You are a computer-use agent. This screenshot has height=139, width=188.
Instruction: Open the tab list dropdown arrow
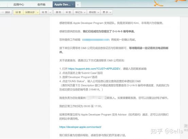click(x=78, y=5)
